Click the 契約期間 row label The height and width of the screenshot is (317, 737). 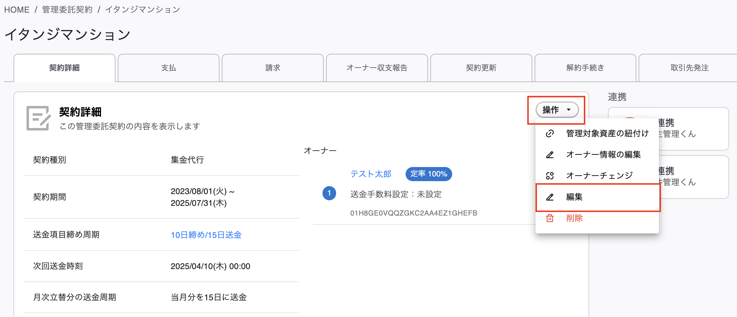tap(49, 197)
